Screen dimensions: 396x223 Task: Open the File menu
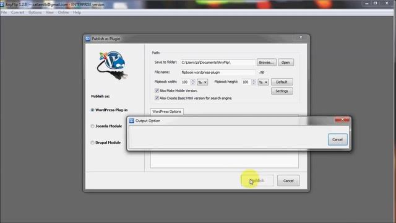[4, 12]
